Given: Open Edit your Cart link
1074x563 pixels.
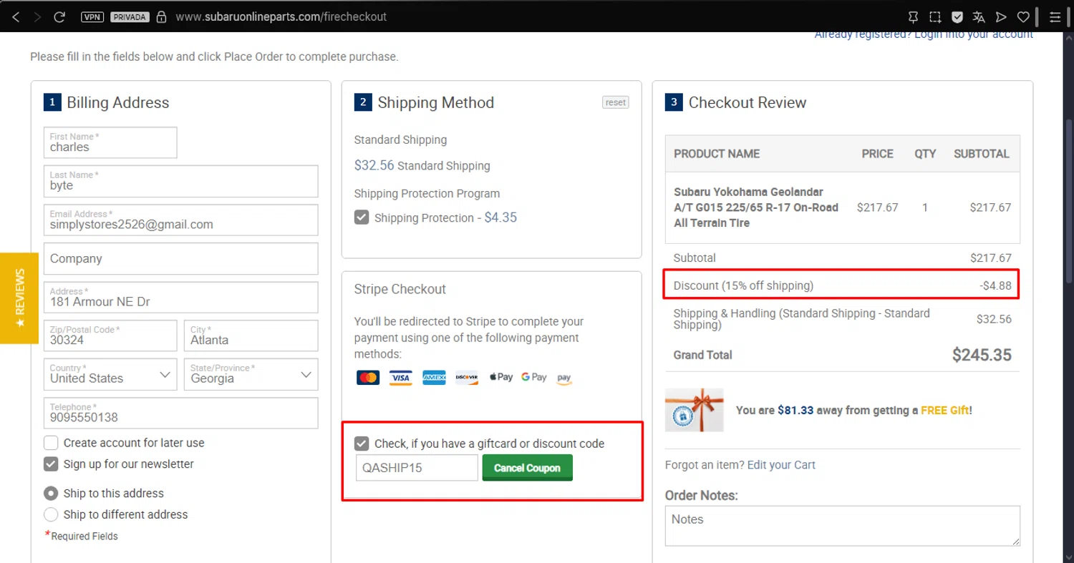Looking at the screenshot, I should (781, 465).
